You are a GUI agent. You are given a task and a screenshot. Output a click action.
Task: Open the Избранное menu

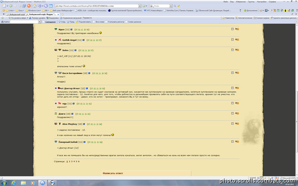coord(240,1)
